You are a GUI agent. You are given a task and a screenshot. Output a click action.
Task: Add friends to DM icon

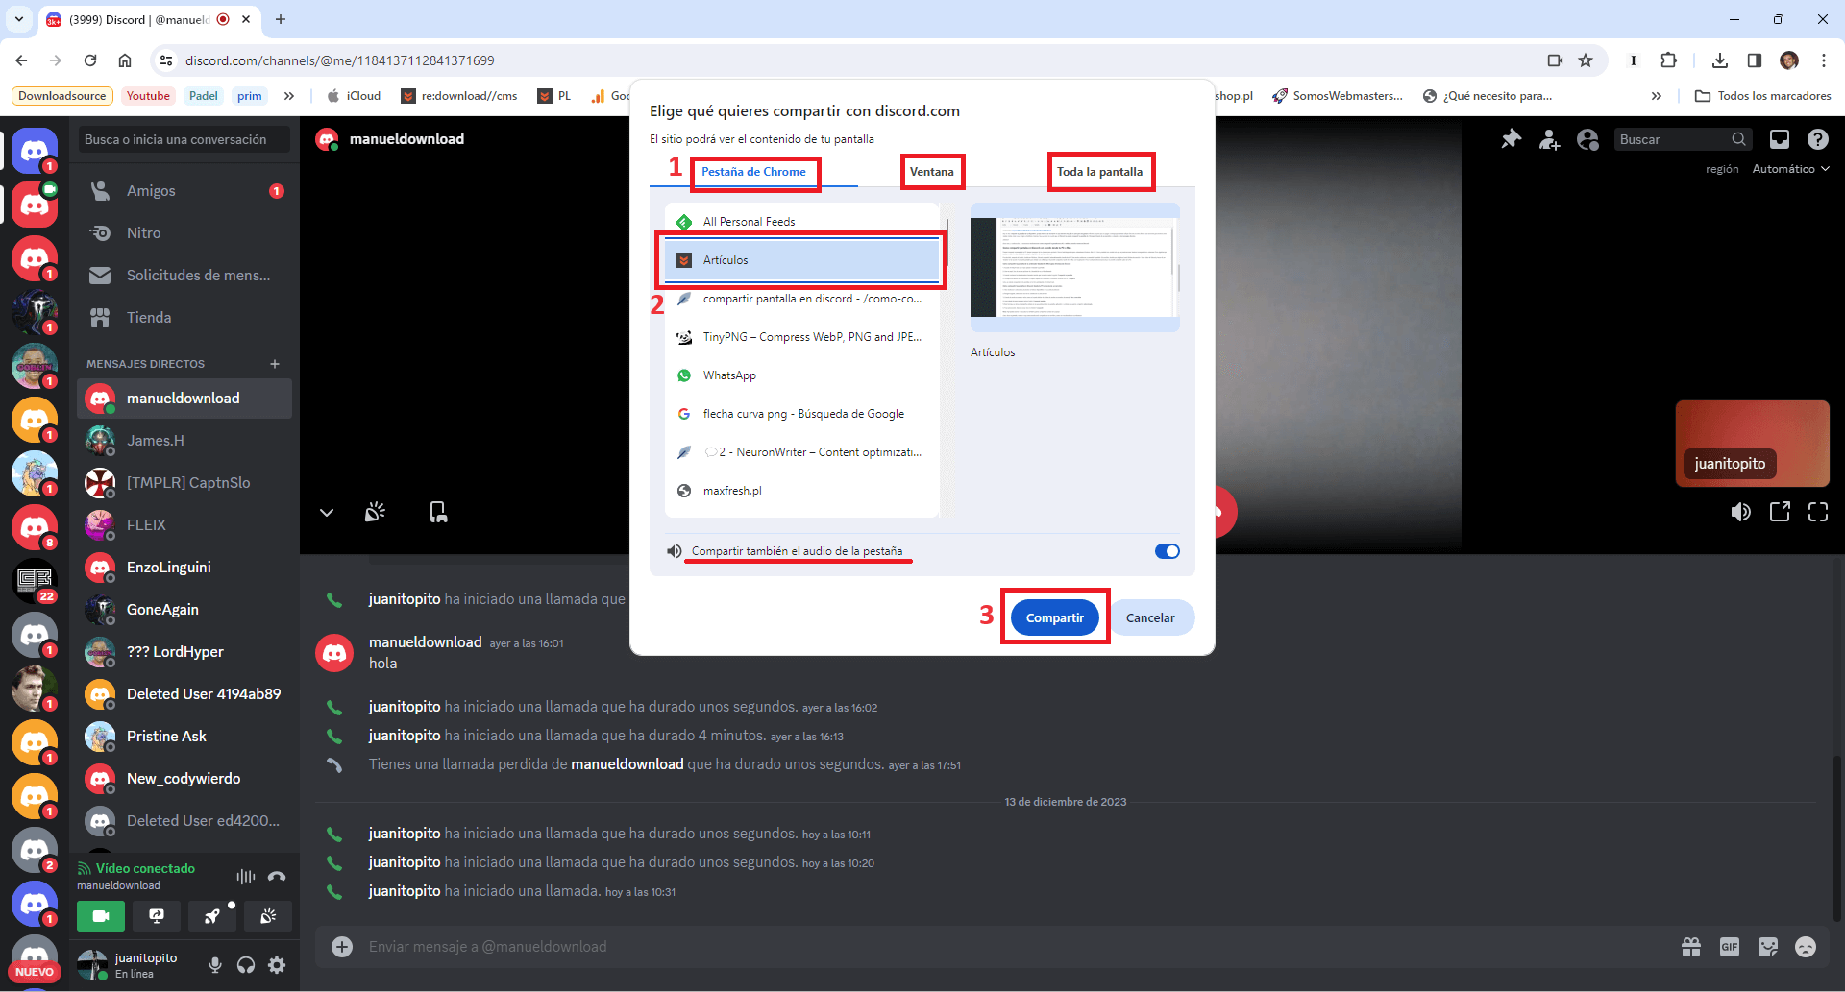[x=1550, y=139]
